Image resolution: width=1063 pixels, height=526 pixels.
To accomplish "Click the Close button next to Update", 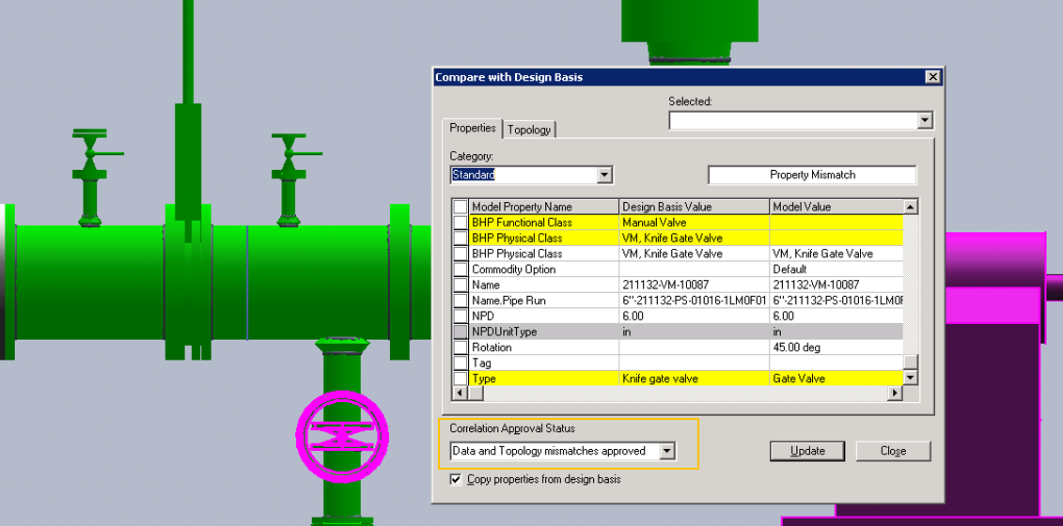I will (x=893, y=451).
